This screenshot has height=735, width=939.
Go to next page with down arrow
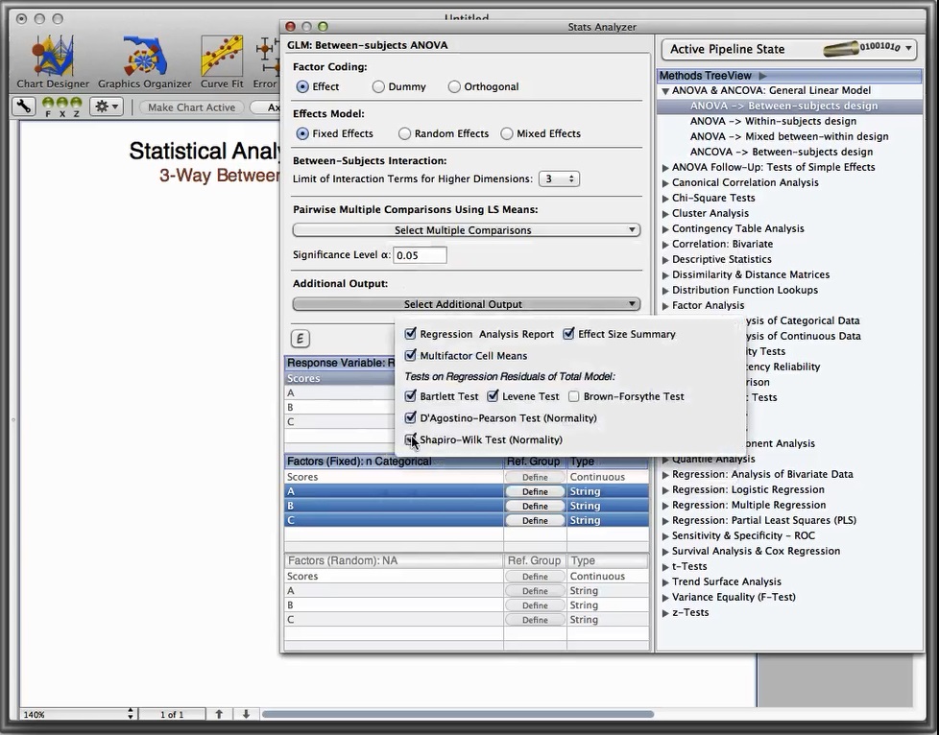point(246,714)
